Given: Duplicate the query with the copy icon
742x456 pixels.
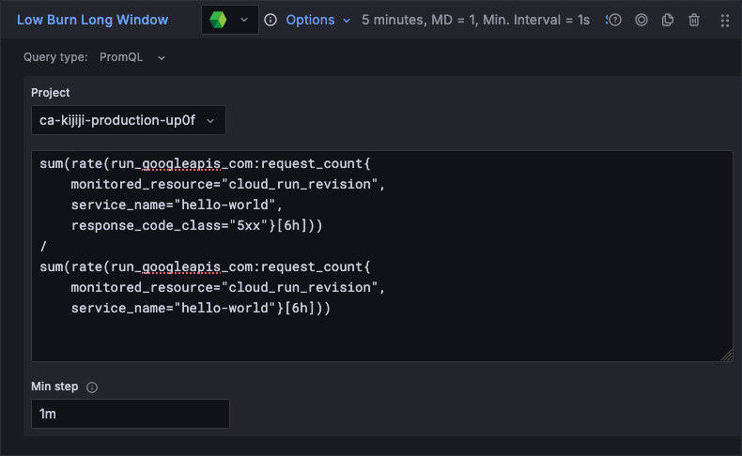Looking at the screenshot, I should click(x=668, y=20).
